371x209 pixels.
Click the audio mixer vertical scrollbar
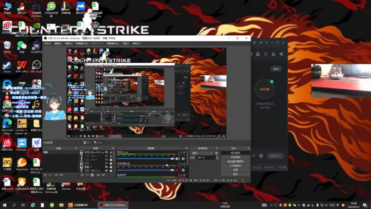(x=188, y=159)
